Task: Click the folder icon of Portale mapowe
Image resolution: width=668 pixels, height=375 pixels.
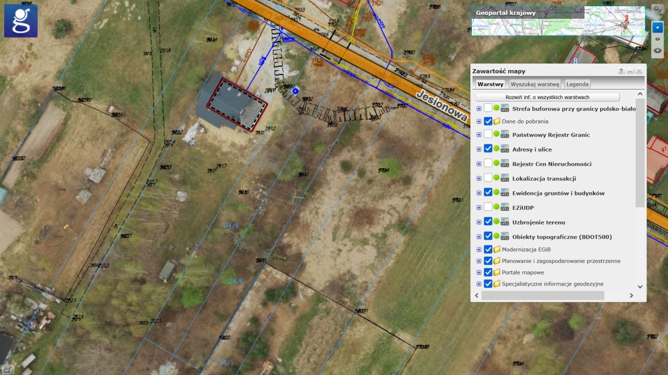Action: (x=497, y=272)
